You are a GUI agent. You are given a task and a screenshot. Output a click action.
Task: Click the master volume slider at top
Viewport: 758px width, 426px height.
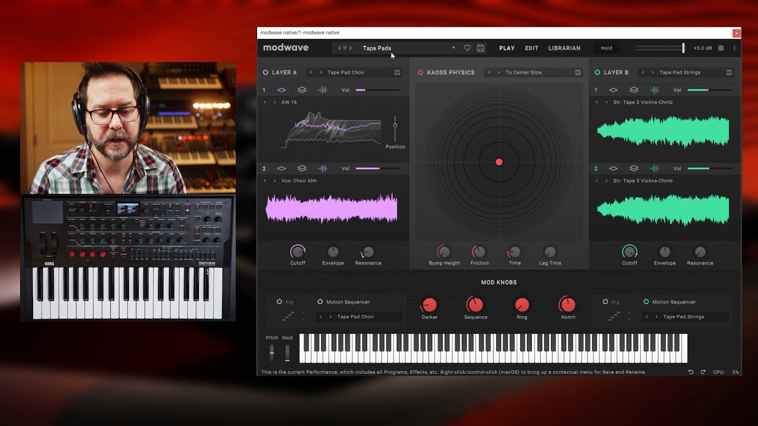[x=660, y=48]
